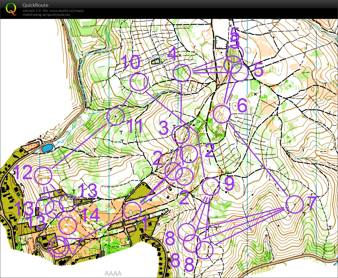
Task: Select control circle 7
Action: pos(295,204)
